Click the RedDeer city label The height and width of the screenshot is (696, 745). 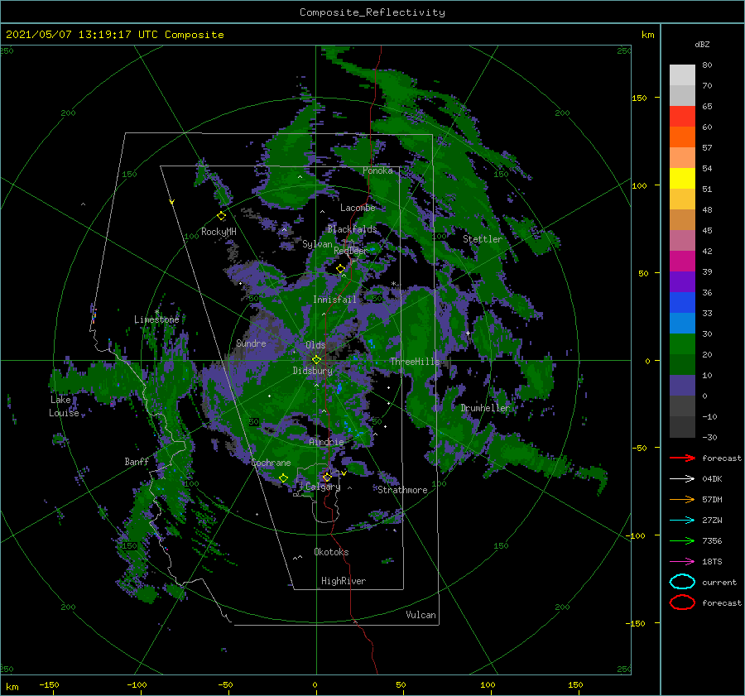pos(351,251)
